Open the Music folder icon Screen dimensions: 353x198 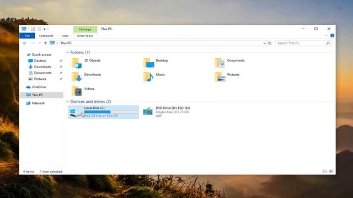coord(148,77)
